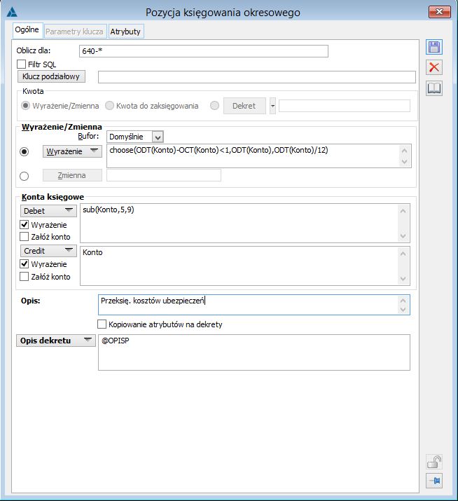This screenshot has width=458, height=501.
Task: Click the Opis field scroll up arrow
Action: (x=403, y=301)
